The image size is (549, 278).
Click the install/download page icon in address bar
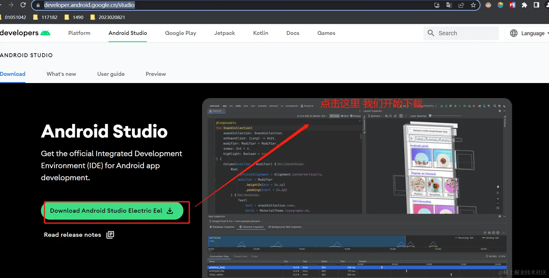pyautogui.click(x=437, y=5)
